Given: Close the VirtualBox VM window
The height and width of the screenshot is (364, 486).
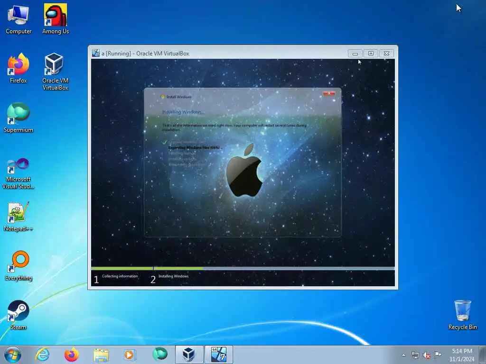Looking at the screenshot, I should [386, 54].
